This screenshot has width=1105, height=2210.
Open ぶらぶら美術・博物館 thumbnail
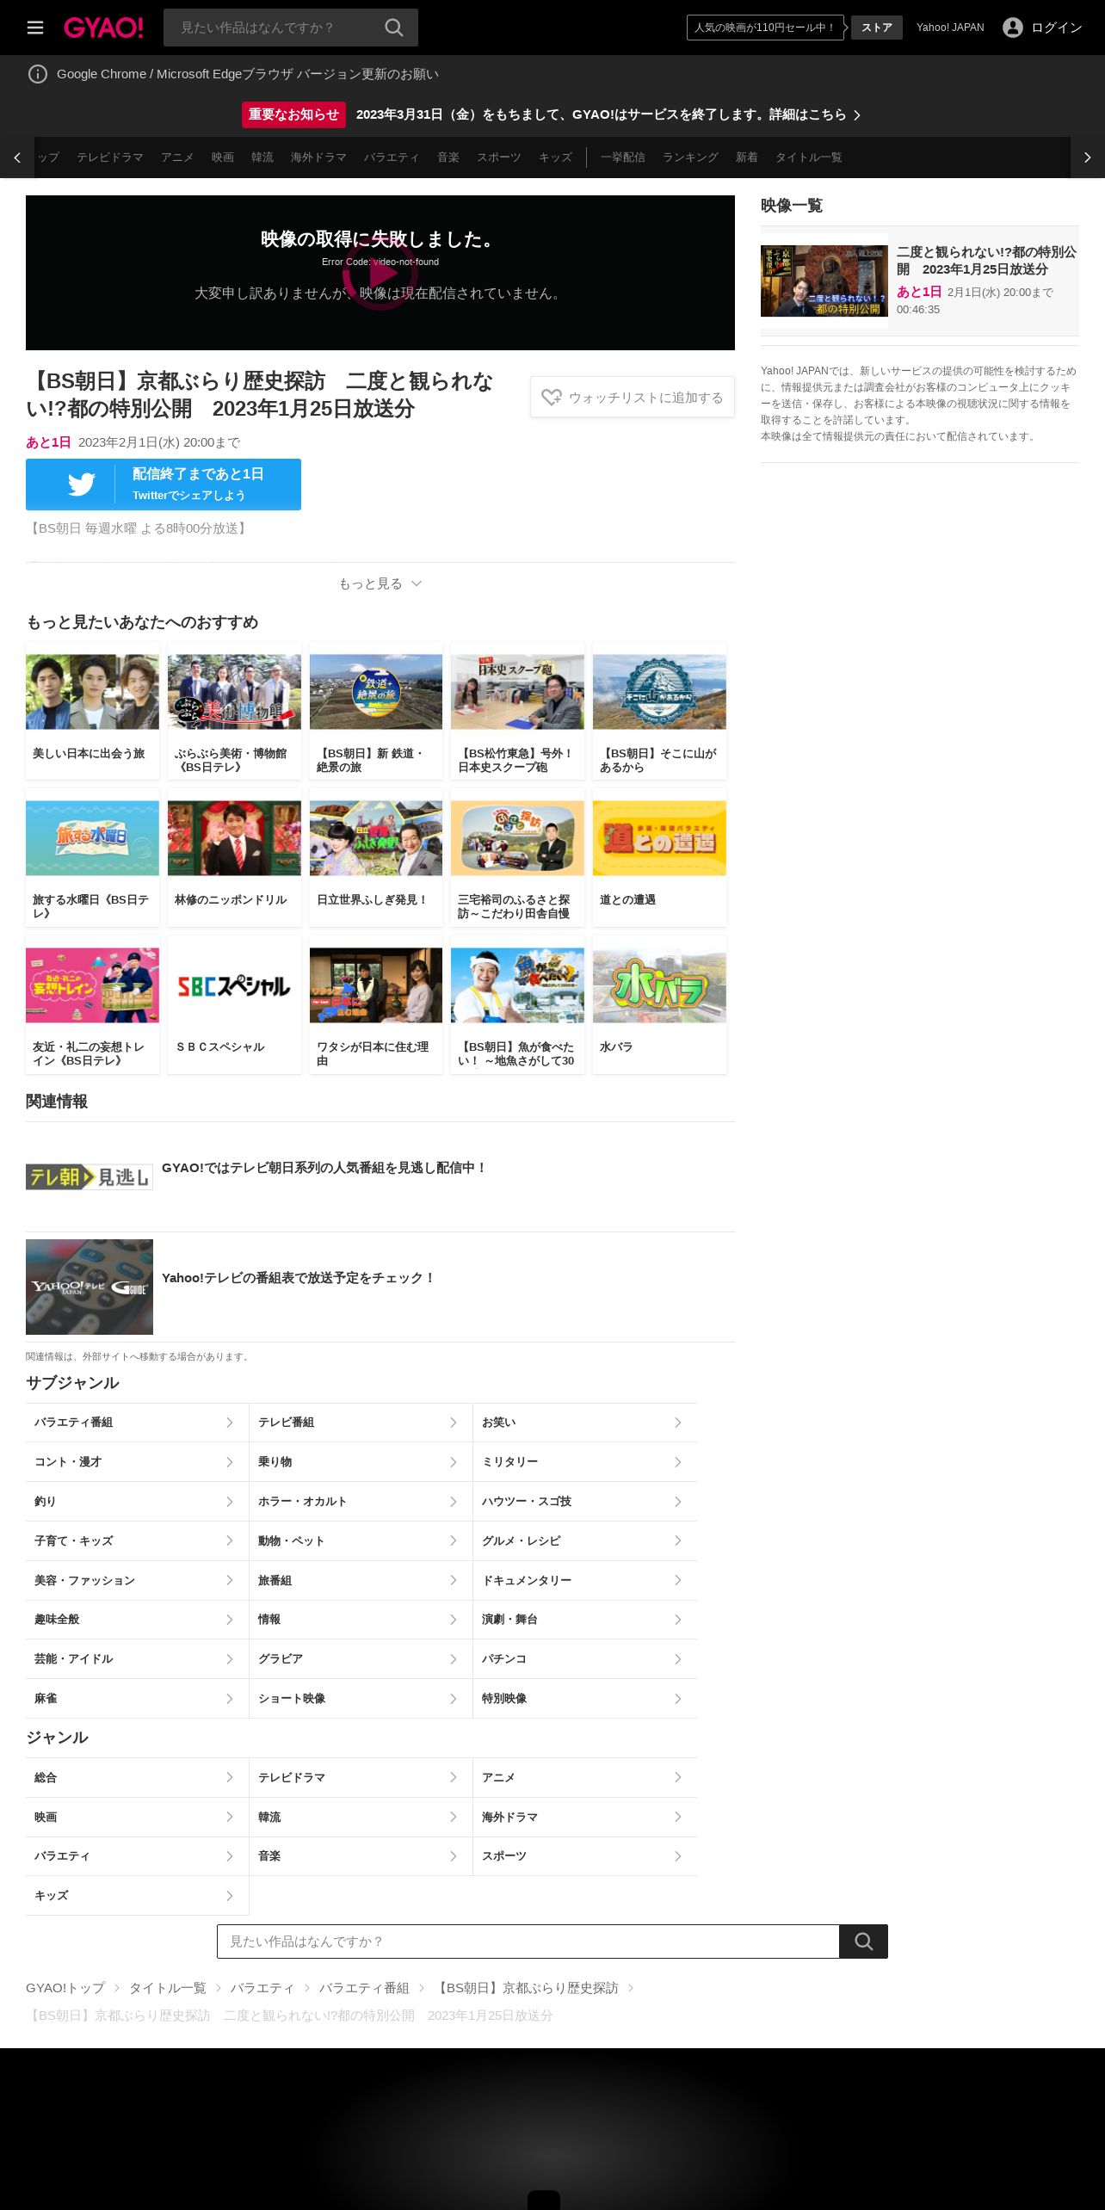tap(234, 692)
